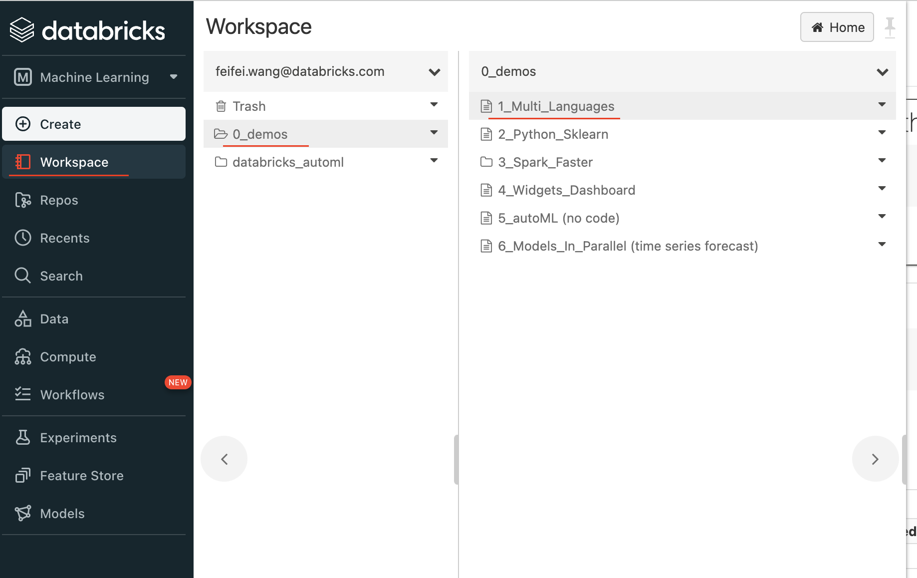This screenshot has height=578, width=917.
Task: Click the Create button in sidebar
Action: pyautogui.click(x=60, y=124)
